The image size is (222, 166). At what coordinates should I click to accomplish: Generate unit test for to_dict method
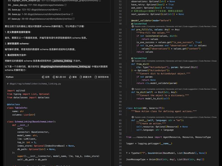[174, 89]
